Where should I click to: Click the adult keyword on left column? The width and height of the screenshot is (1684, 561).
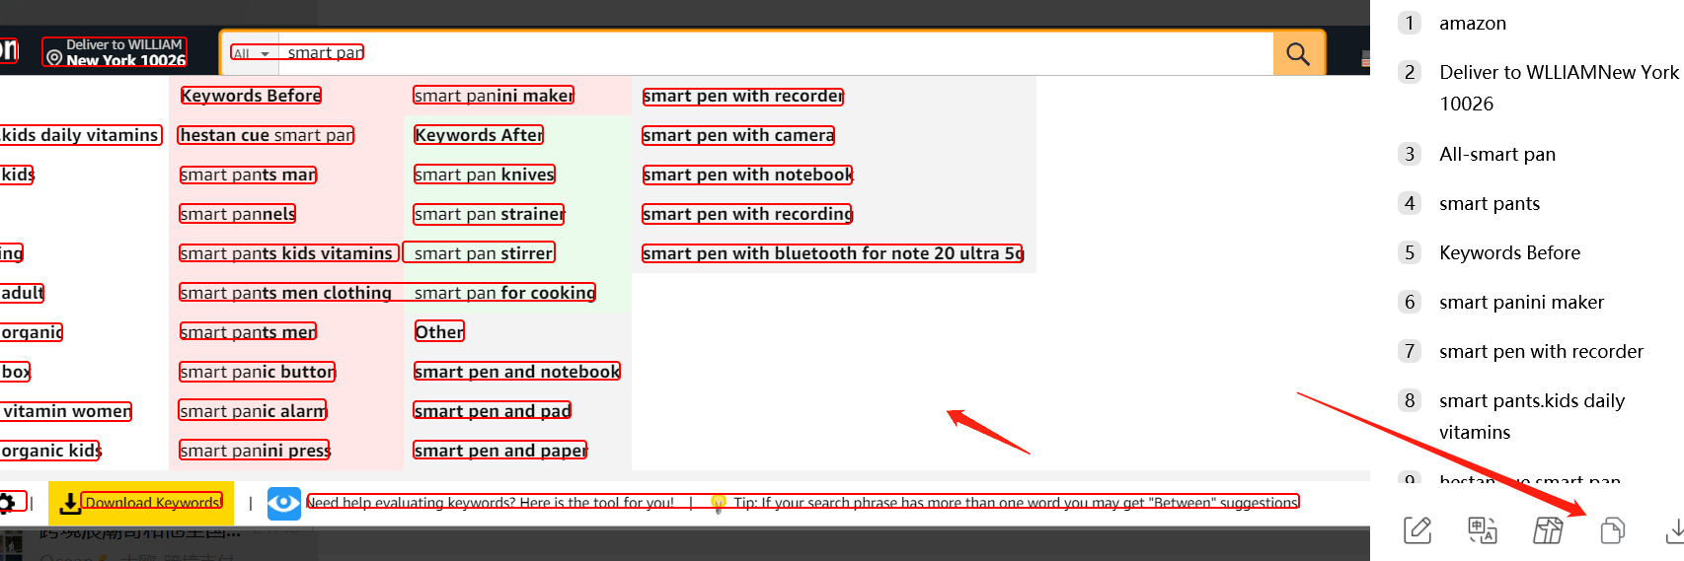(22, 293)
